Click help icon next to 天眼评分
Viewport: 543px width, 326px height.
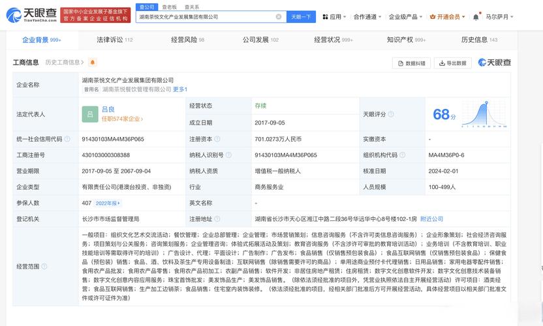click(x=391, y=114)
